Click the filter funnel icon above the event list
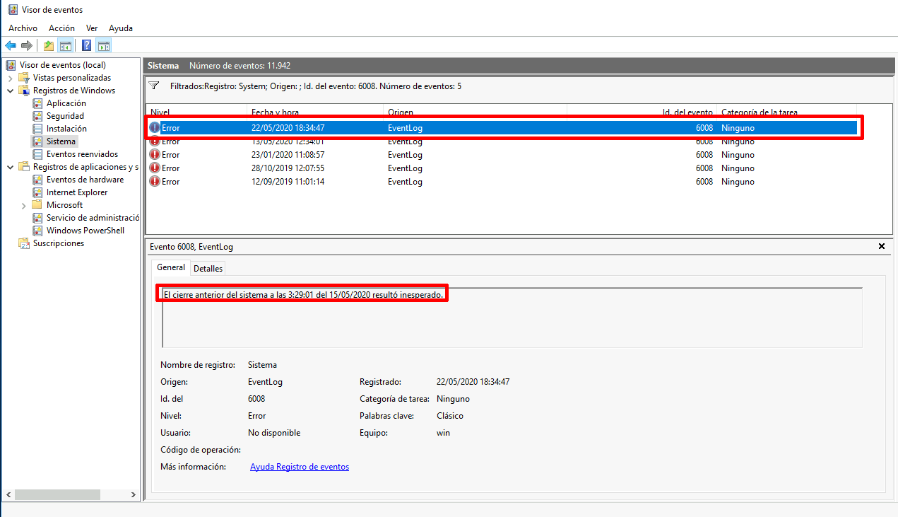Viewport: 898px width, 517px height. (x=154, y=86)
